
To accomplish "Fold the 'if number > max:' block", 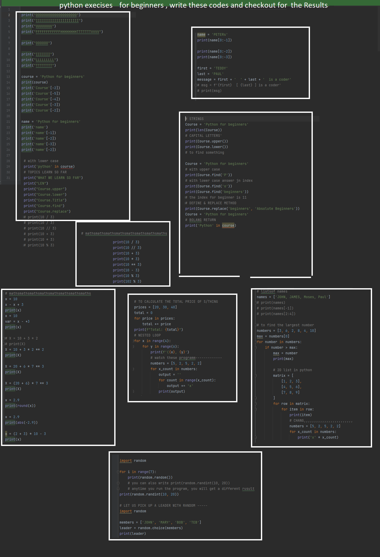I will pyautogui.click(x=255, y=348).
